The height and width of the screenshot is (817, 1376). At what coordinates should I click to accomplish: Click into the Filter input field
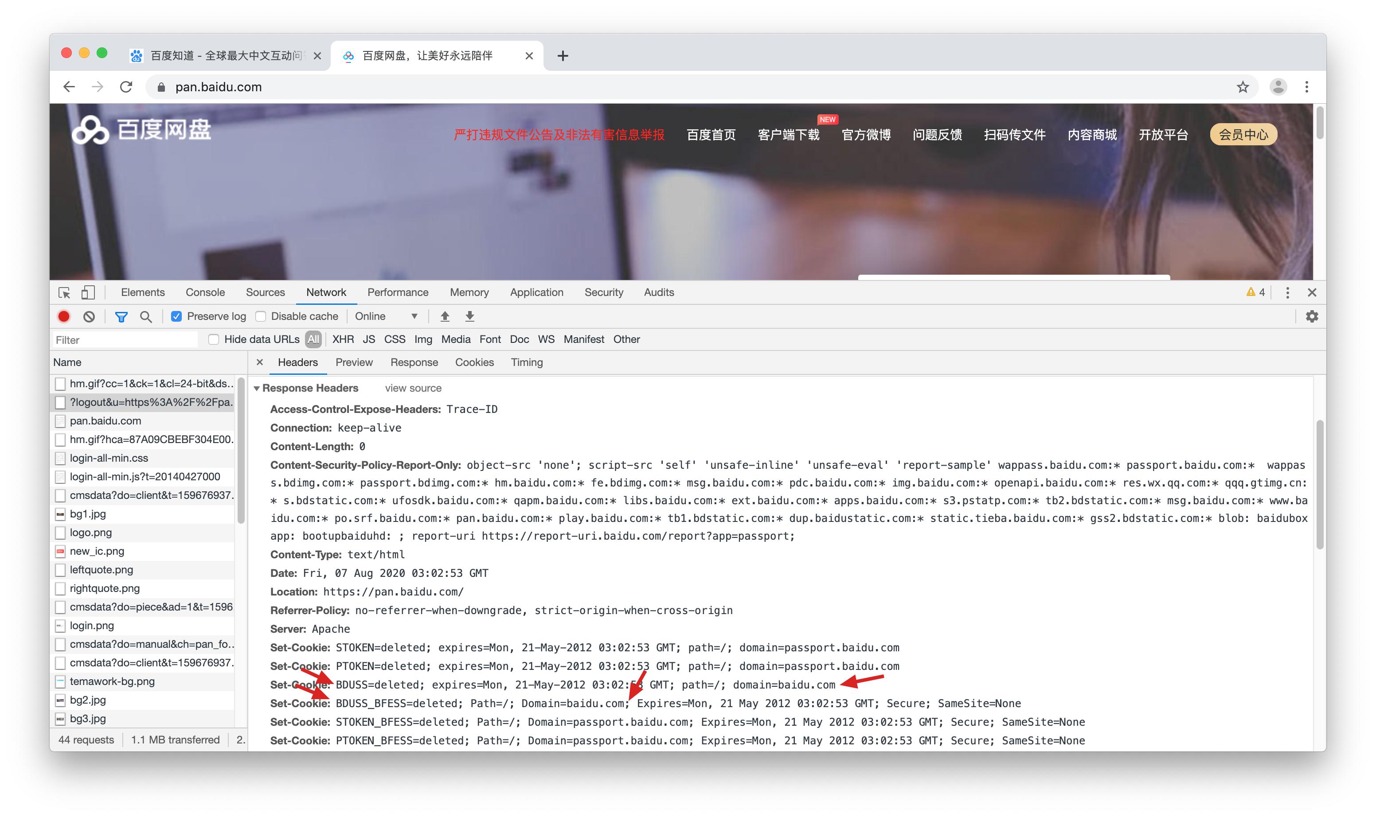pos(125,340)
